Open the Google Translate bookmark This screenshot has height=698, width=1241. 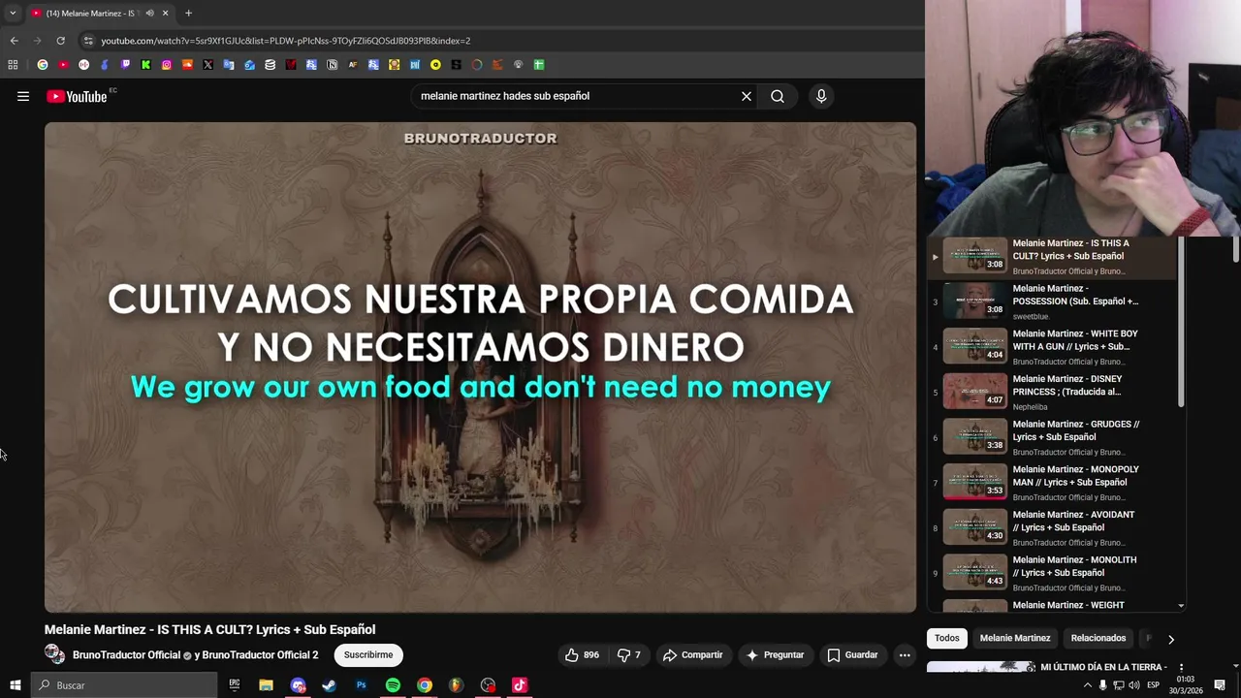(229, 65)
